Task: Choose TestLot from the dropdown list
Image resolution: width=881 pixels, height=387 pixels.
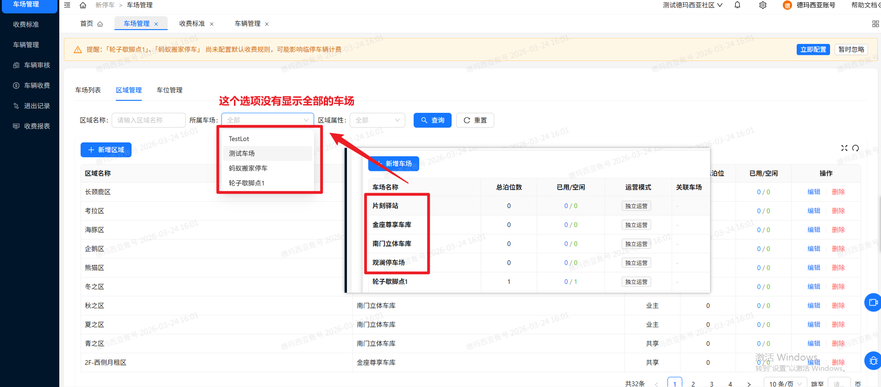Action: tap(268, 139)
